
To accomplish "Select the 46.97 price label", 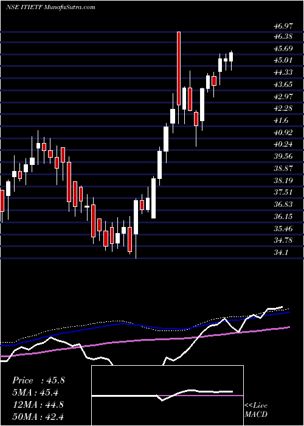I will [283, 26].
